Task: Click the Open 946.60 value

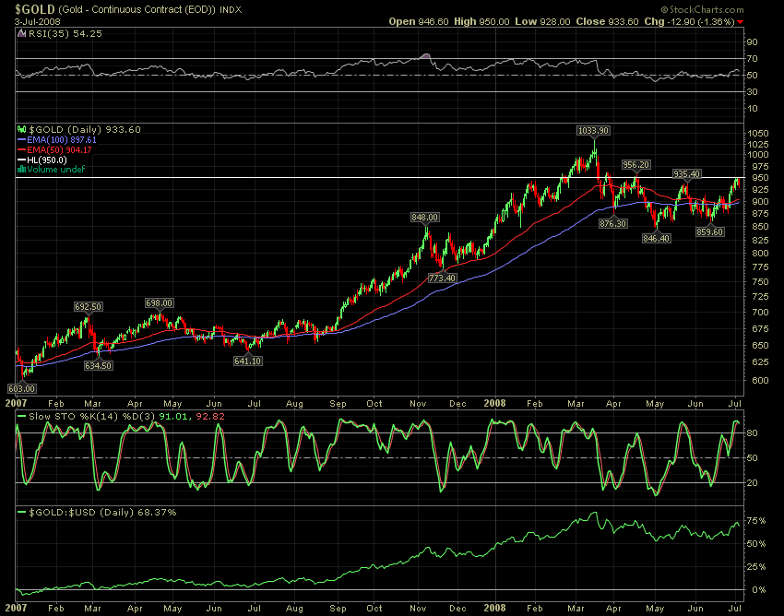Action: [419, 22]
